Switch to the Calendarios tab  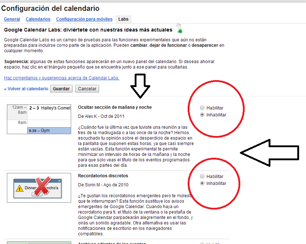point(38,19)
